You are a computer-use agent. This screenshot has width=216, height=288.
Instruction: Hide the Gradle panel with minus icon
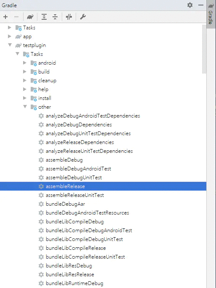pyautogui.click(x=201, y=5)
